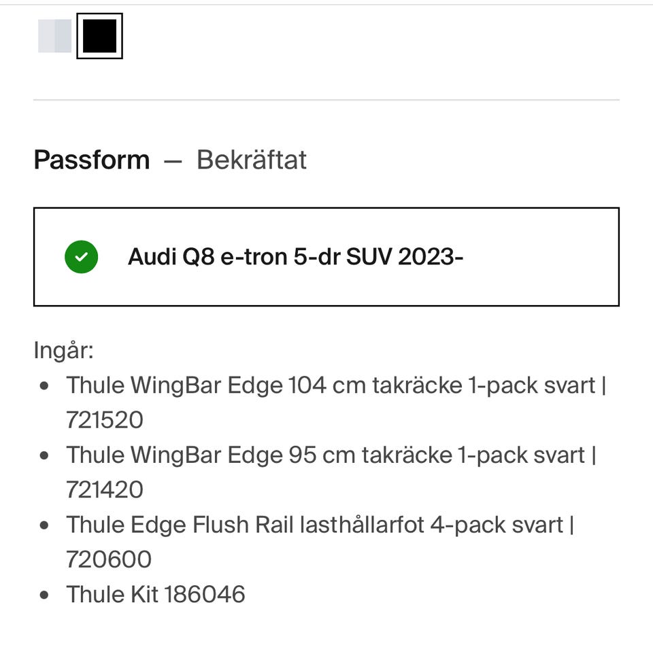The width and height of the screenshot is (653, 645).
Task: Click the green confirmed checkmark icon
Action: [x=82, y=257]
